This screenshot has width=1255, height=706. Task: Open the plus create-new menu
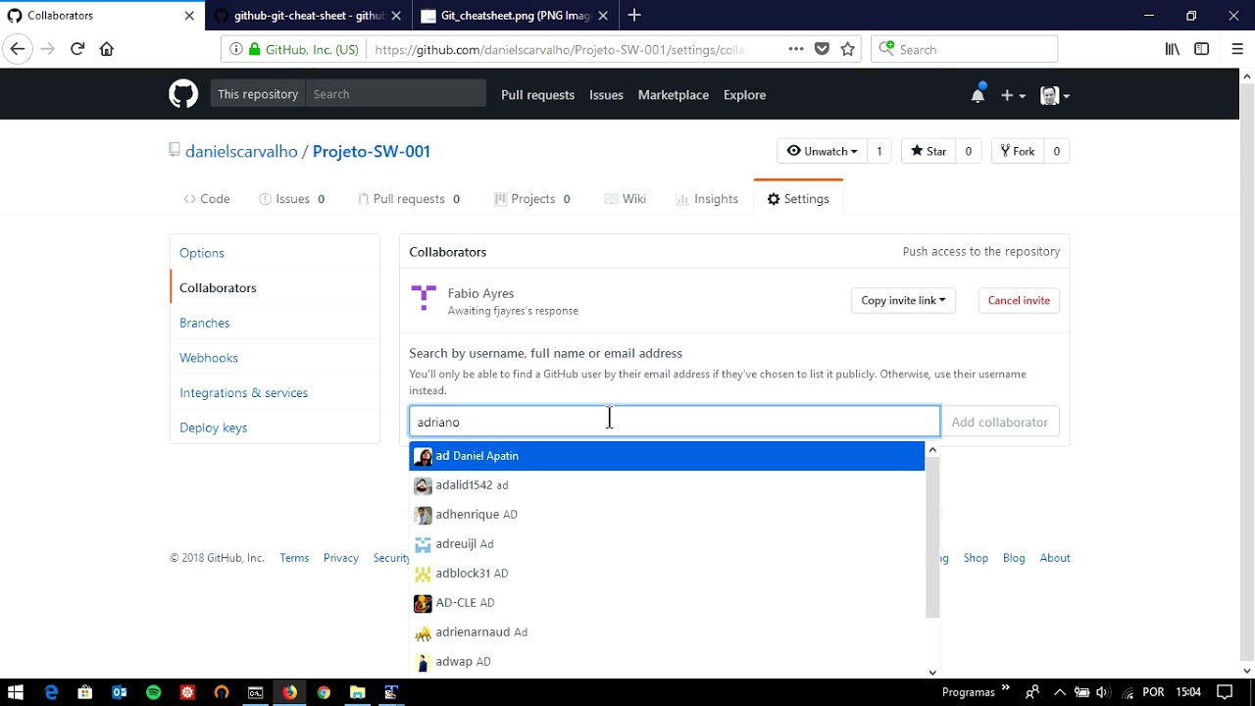[x=1013, y=95]
